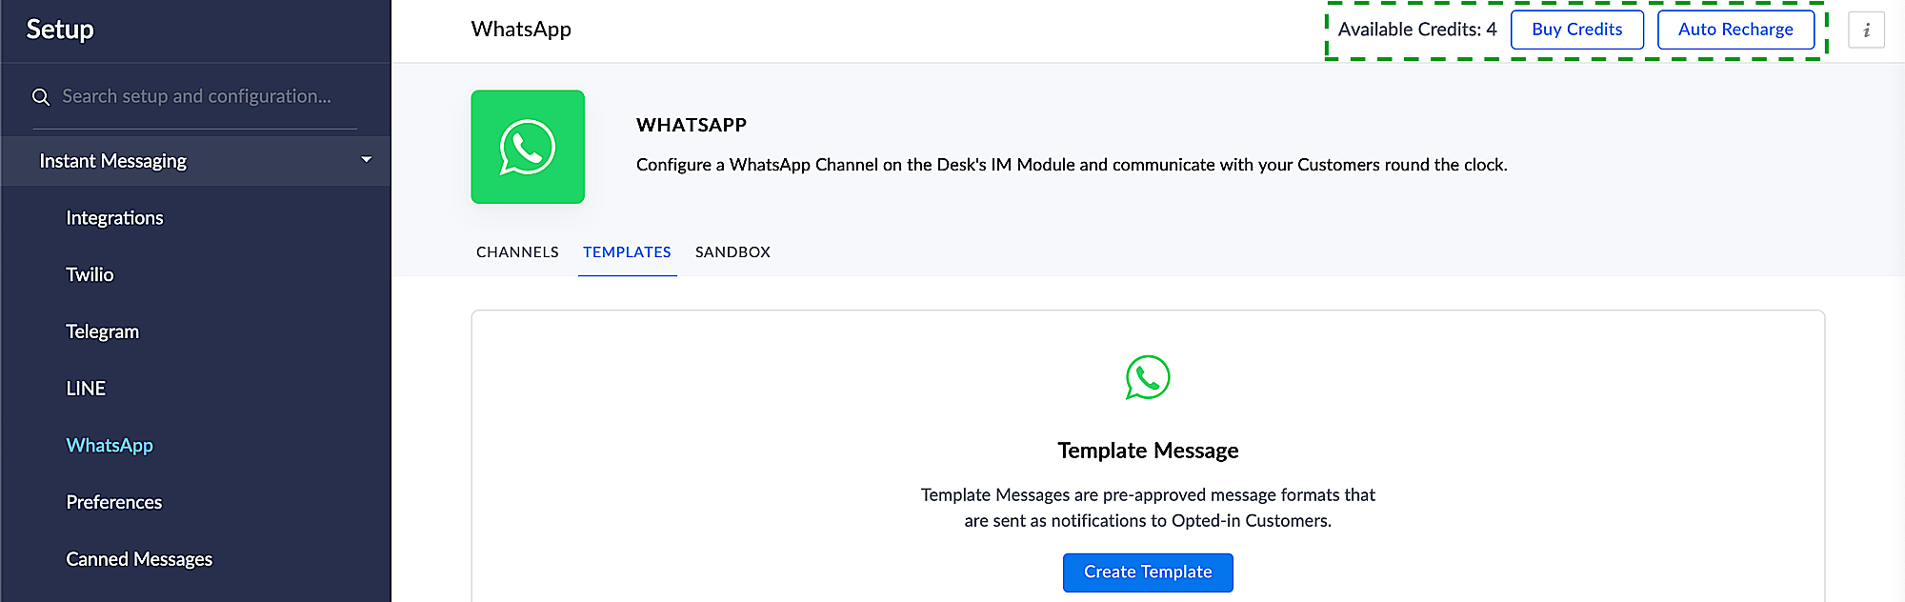The image size is (1905, 602).
Task: Collapse the Instant Messaging section arrow
Action: (367, 160)
